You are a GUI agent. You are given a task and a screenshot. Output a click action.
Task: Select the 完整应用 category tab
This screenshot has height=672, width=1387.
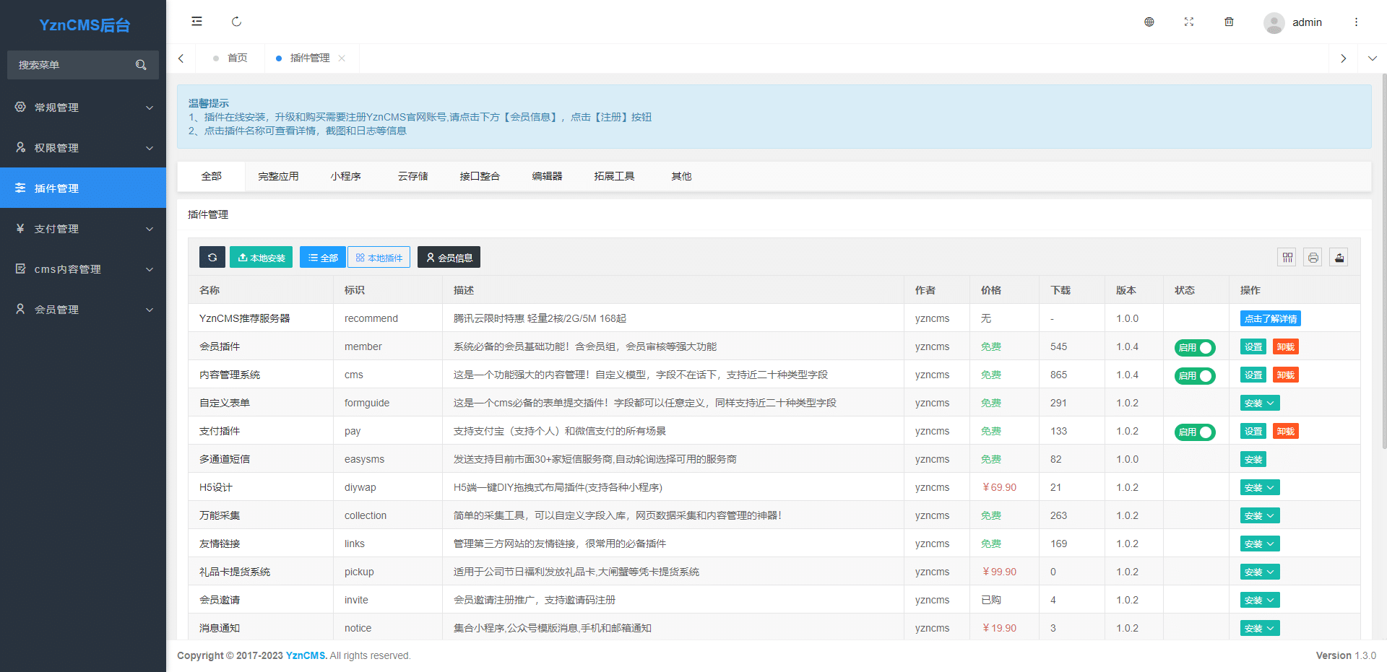(x=278, y=176)
